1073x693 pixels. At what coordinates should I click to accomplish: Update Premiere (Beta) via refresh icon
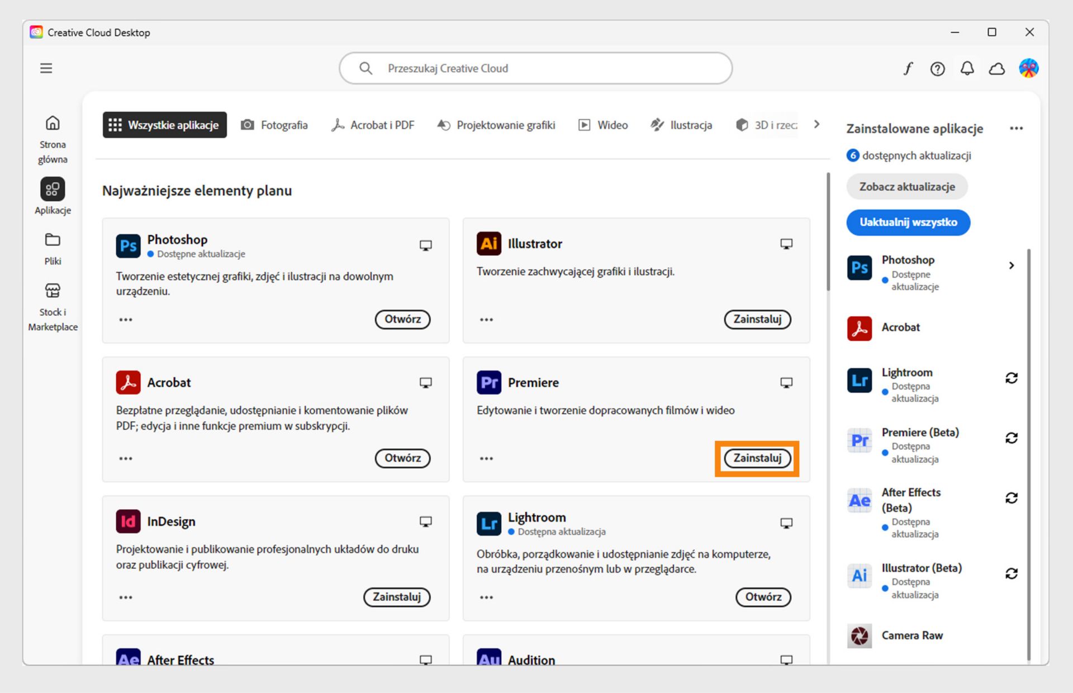[1012, 438]
